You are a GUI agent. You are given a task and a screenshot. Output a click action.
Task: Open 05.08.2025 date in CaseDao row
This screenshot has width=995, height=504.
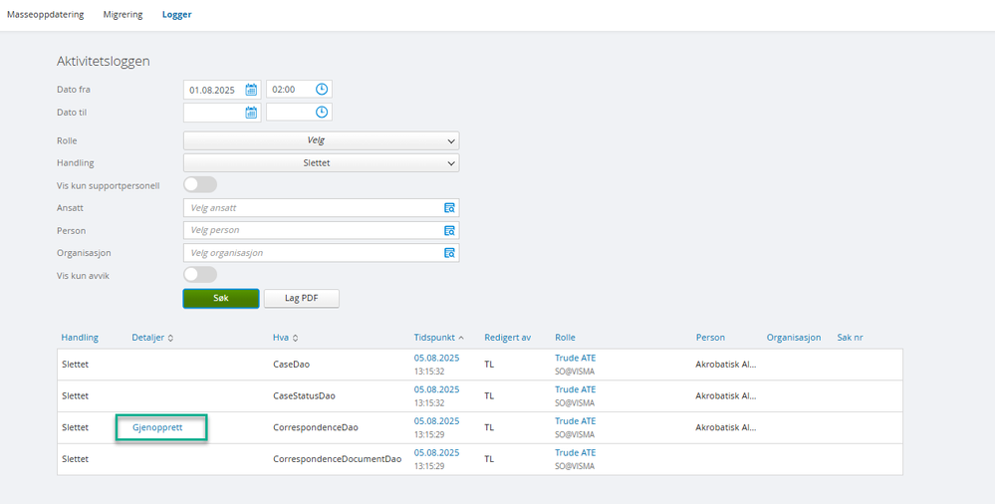coord(436,358)
